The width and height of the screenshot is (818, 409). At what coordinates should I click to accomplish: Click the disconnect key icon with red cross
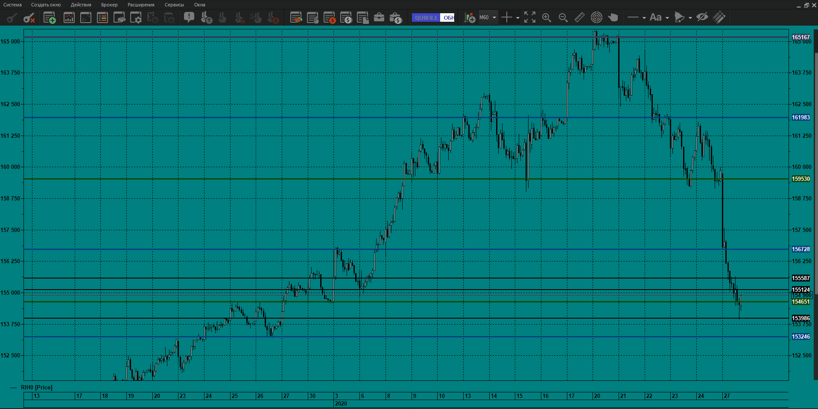(29, 17)
